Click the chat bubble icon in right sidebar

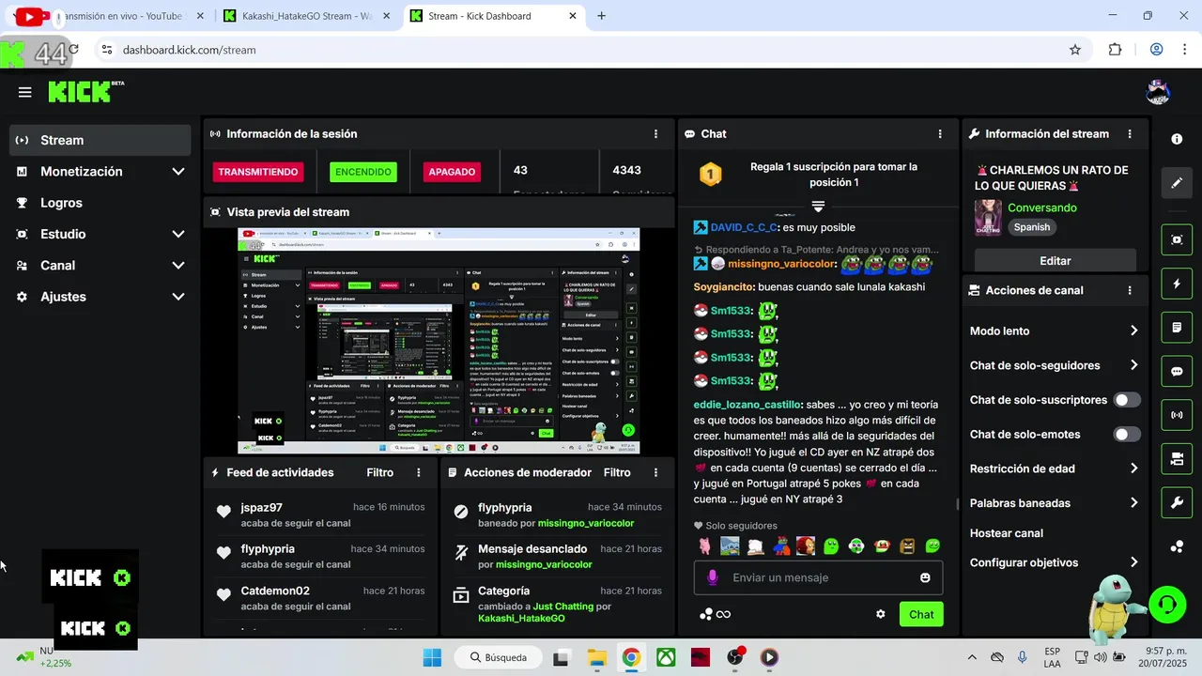click(1177, 371)
